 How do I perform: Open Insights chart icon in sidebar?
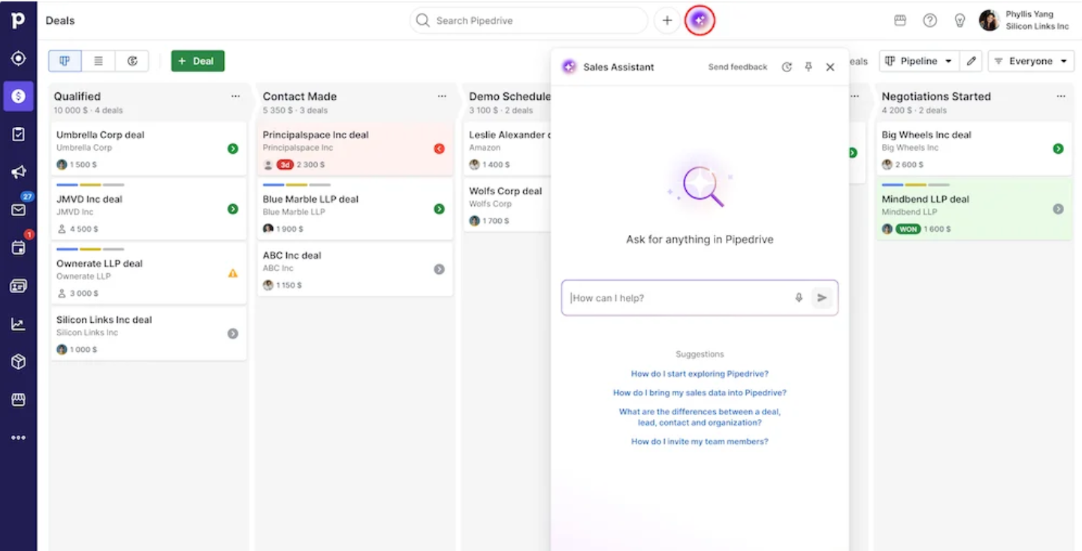pyautogui.click(x=18, y=324)
